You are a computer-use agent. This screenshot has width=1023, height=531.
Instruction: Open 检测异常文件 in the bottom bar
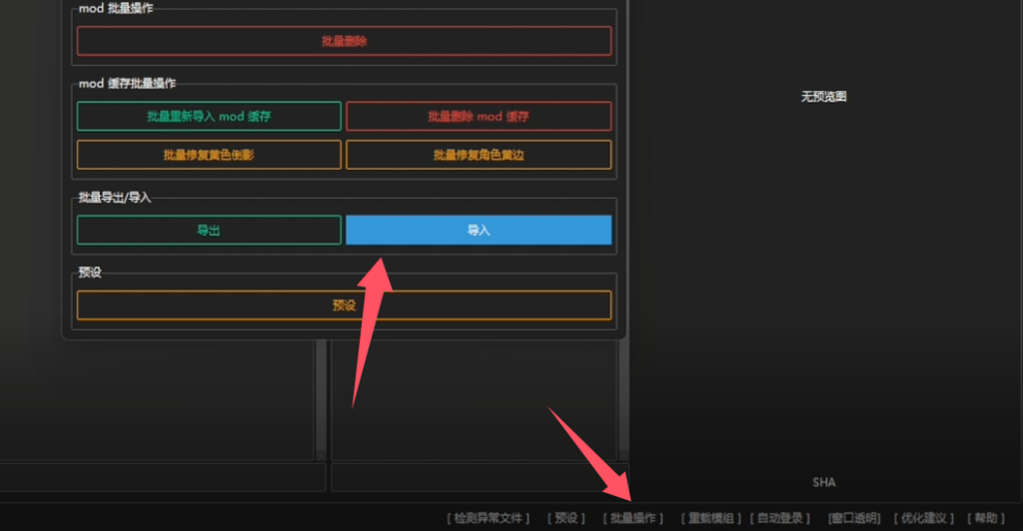click(x=488, y=518)
